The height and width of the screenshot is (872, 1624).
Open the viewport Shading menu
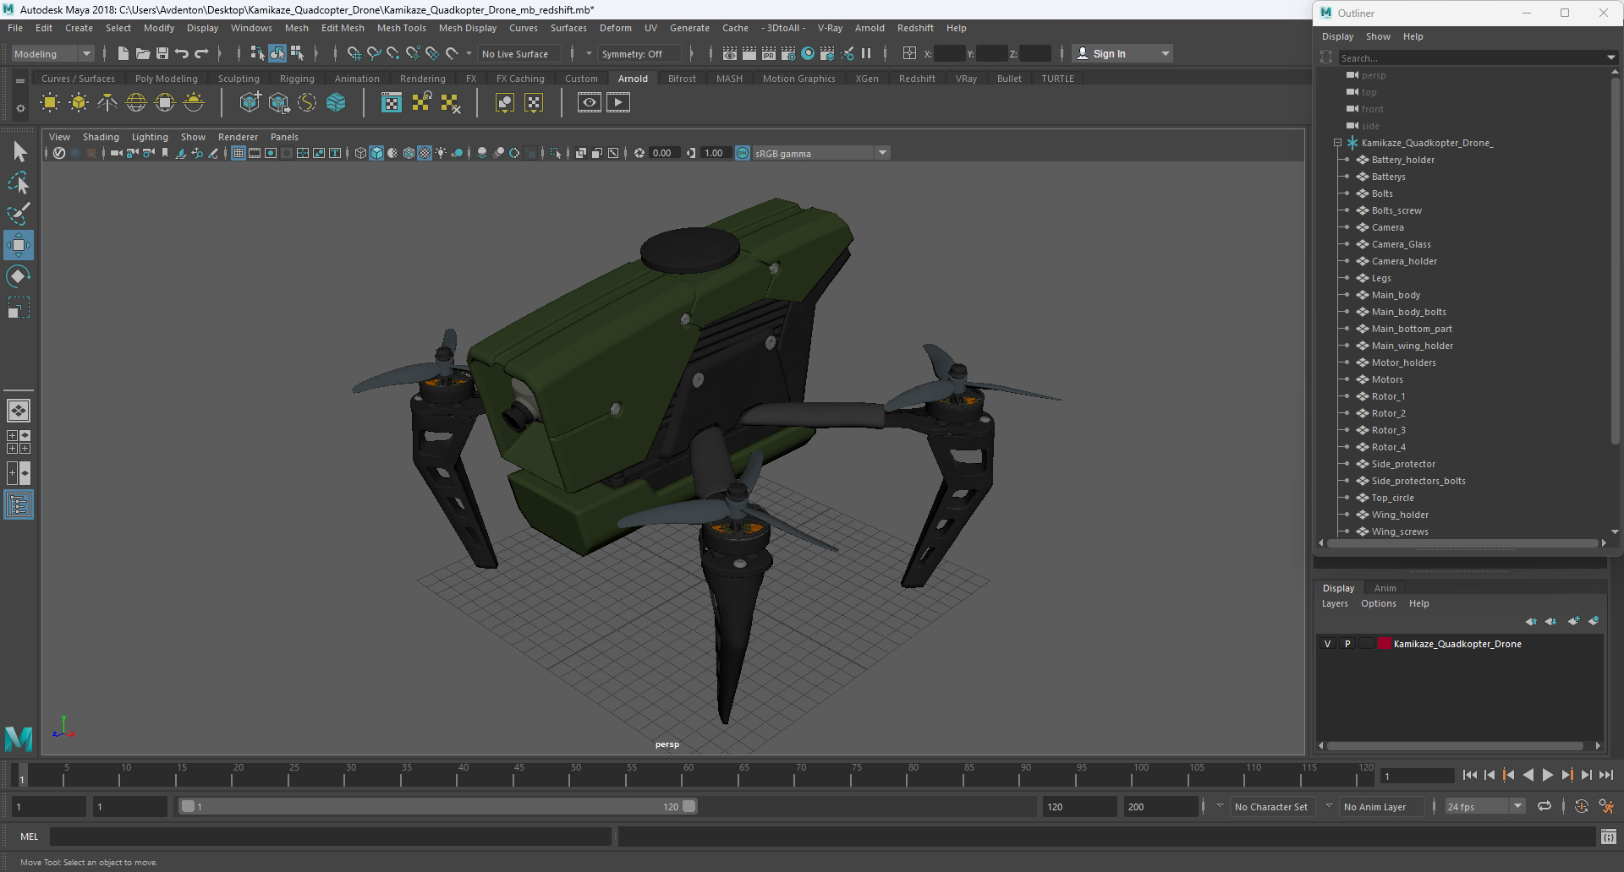101,137
